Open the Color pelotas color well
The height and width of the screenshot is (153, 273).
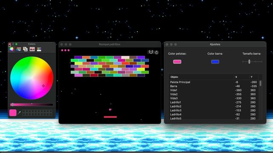[177, 62]
